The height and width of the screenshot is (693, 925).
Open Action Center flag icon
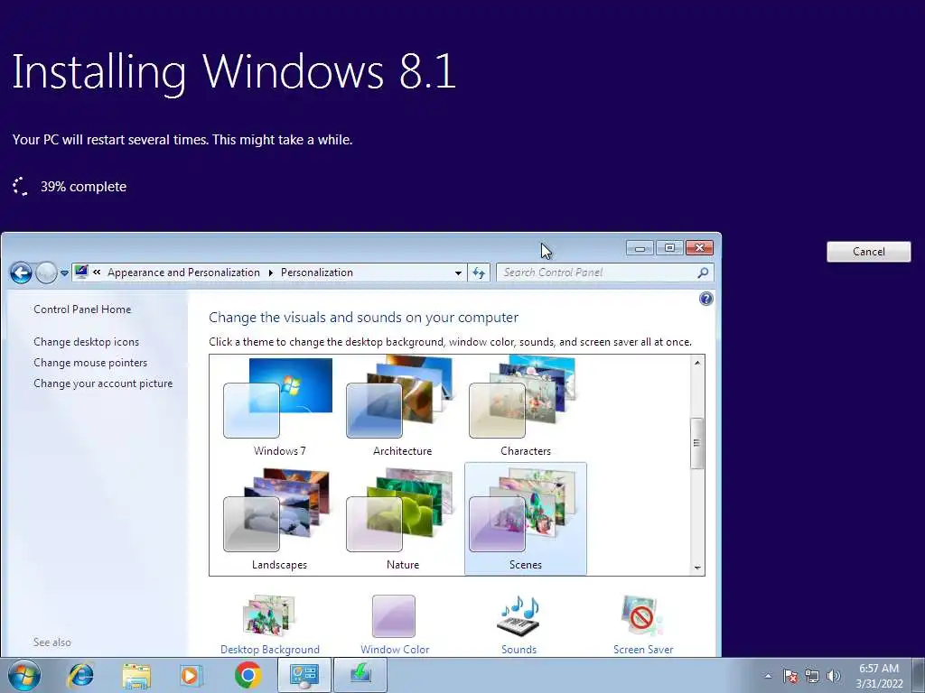[x=790, y=676]
